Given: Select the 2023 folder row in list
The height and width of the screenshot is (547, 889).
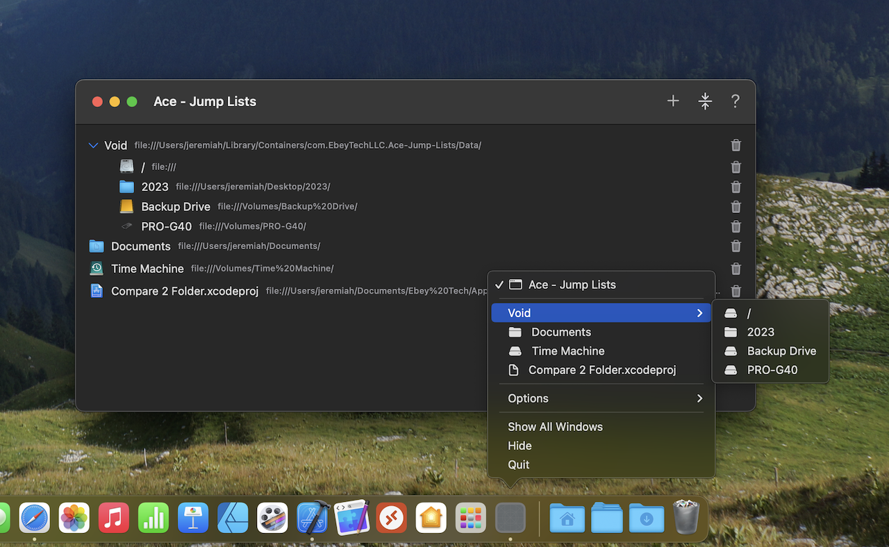Looking at the screenshot, I should 415,187.
